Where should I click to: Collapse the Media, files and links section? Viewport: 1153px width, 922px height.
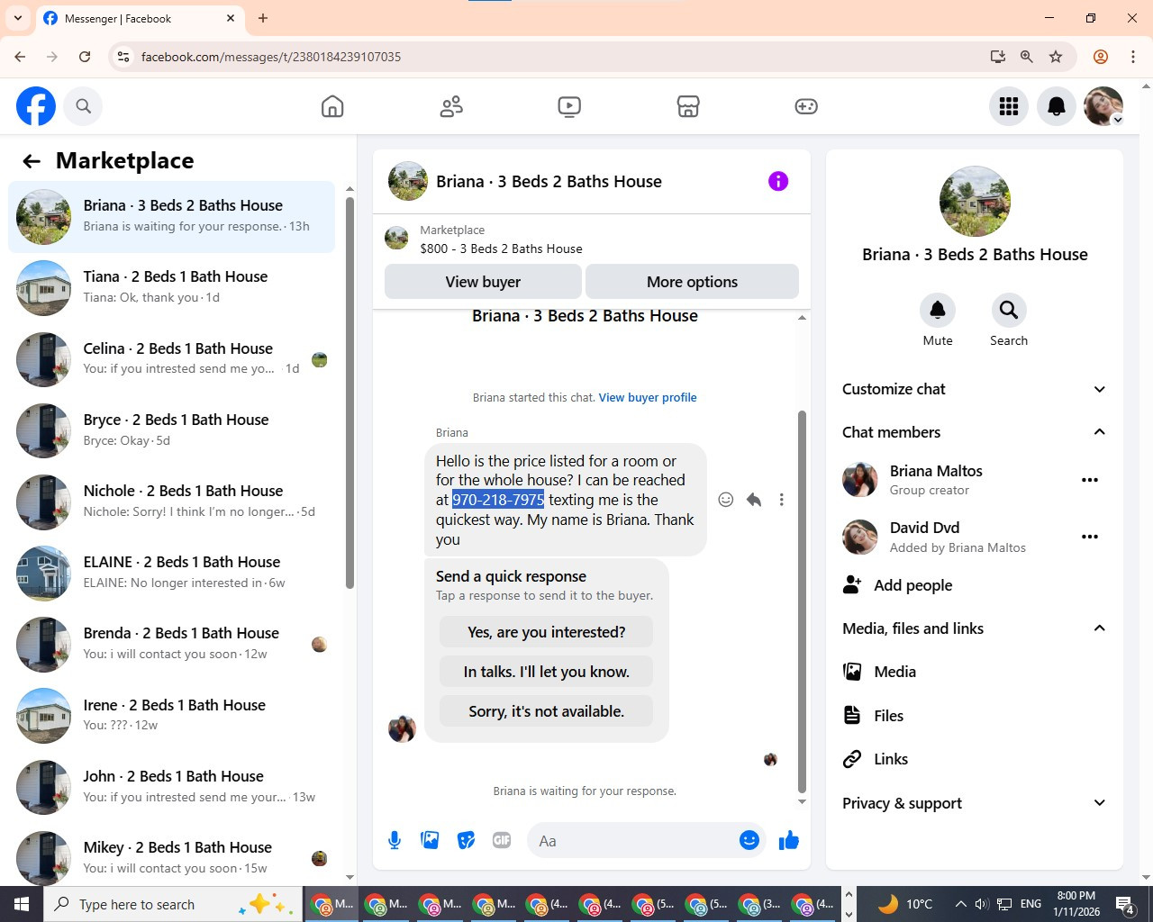[975, 628]
